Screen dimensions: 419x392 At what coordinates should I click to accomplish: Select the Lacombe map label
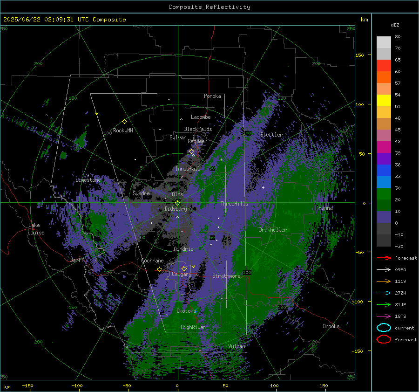201,117
